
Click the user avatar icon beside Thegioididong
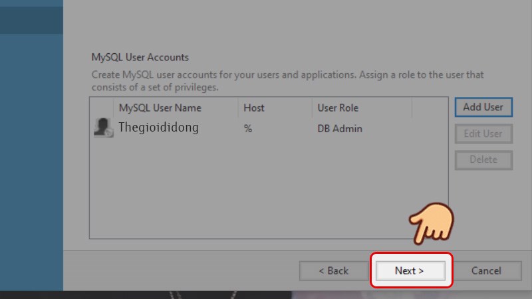click(x=102, y=128)
